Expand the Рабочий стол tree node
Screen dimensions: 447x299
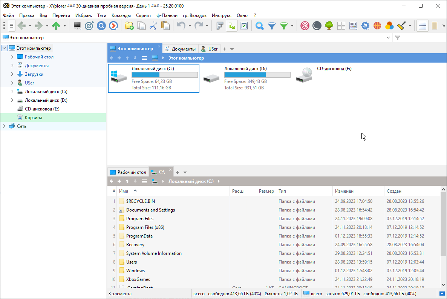tap(12, 57)
